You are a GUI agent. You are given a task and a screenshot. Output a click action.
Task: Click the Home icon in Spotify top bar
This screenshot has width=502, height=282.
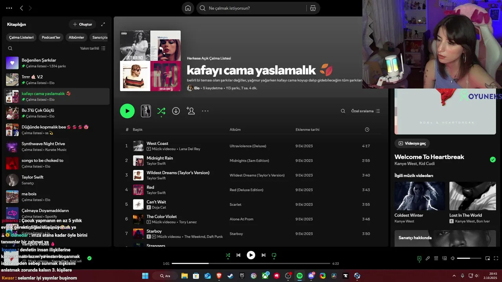tap(188, 8)
